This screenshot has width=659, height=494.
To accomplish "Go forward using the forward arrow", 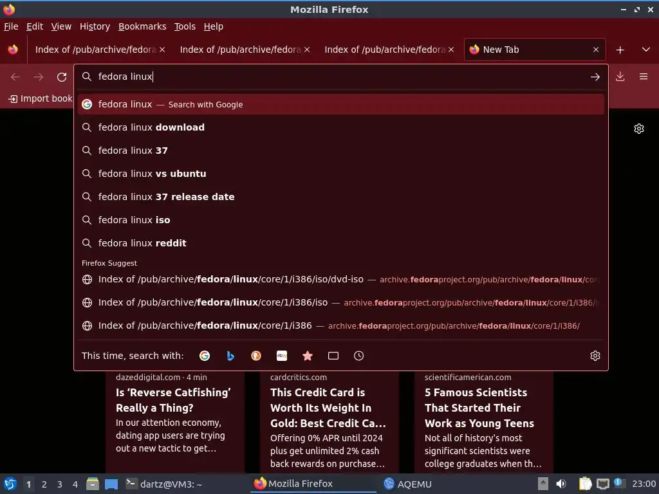I will coord(39,77).
